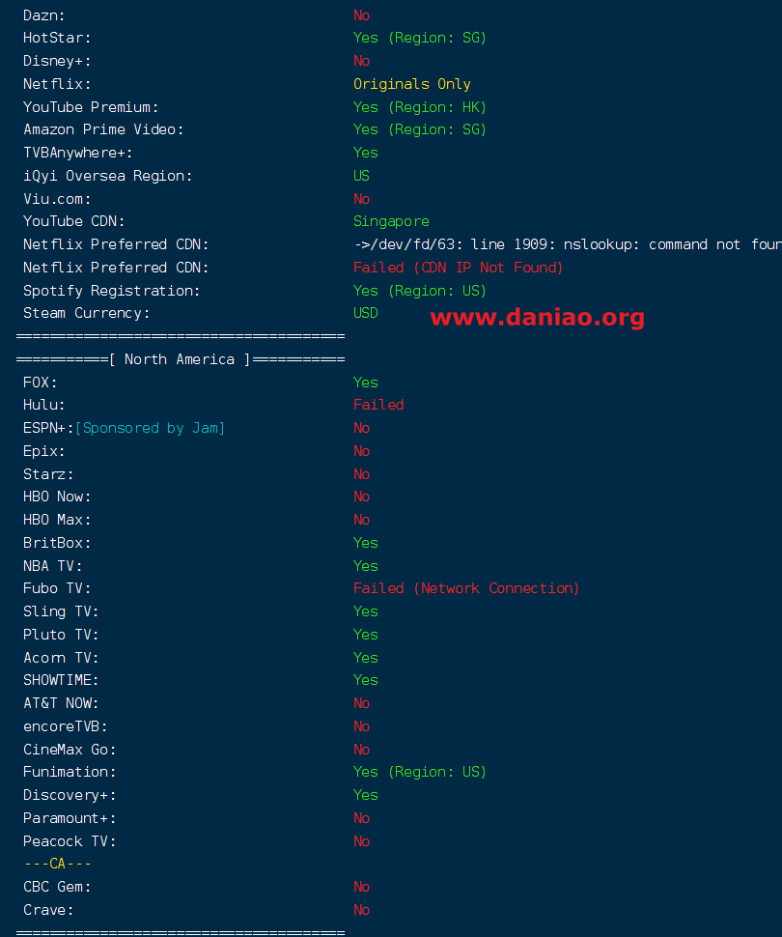782x937 pixels.
Task: Click the 'Dazn:' label
Action: click(43, 15)
